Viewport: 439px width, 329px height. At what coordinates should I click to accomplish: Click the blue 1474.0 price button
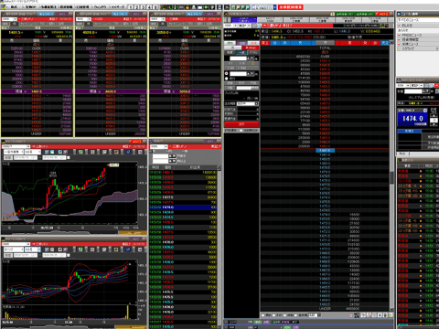412,119
